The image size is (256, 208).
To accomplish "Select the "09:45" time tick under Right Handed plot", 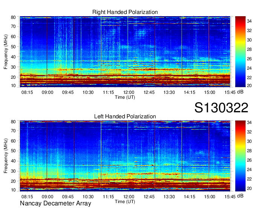I will click(x=68, y=92).
